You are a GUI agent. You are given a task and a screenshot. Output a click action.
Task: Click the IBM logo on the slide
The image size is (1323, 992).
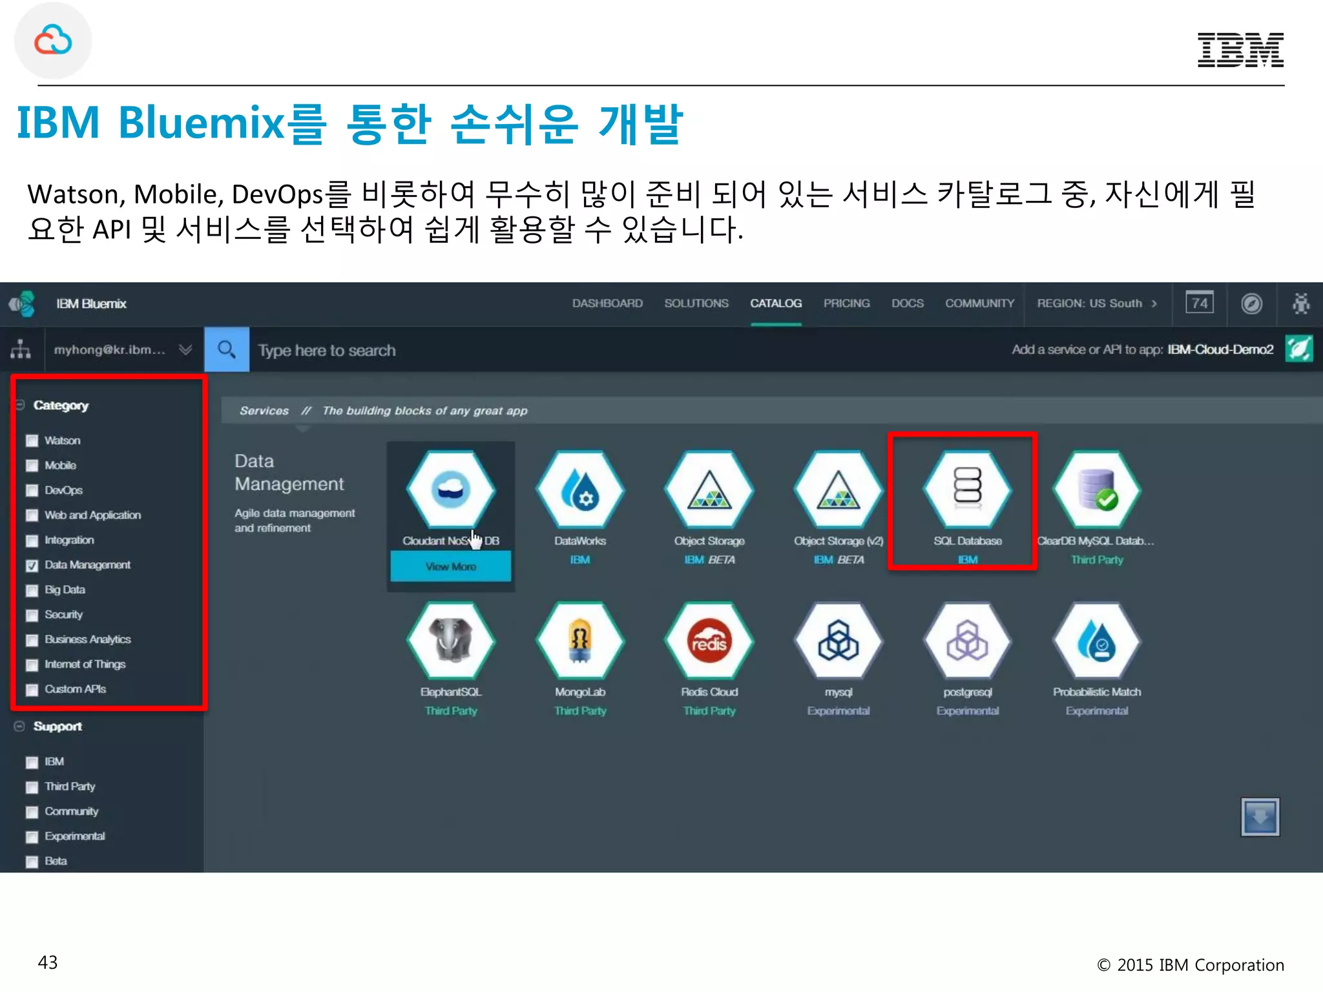(x=1240, y=50)
